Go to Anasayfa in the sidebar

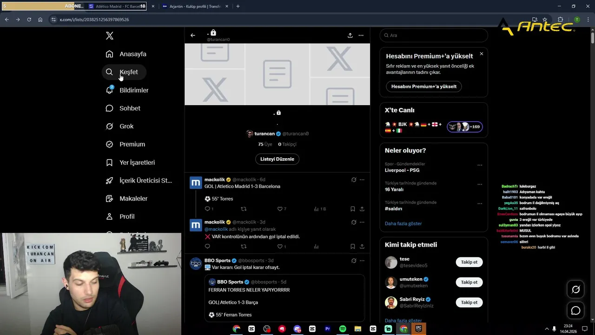(x=126, y=54)
